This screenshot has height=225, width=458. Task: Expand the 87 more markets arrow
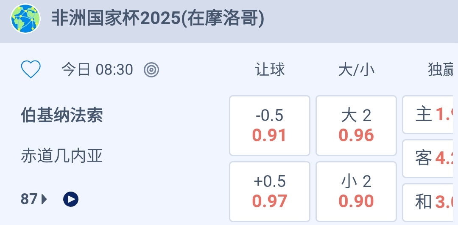(44, 199)
